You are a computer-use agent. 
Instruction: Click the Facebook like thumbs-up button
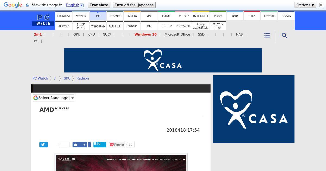tap(80, 145)
